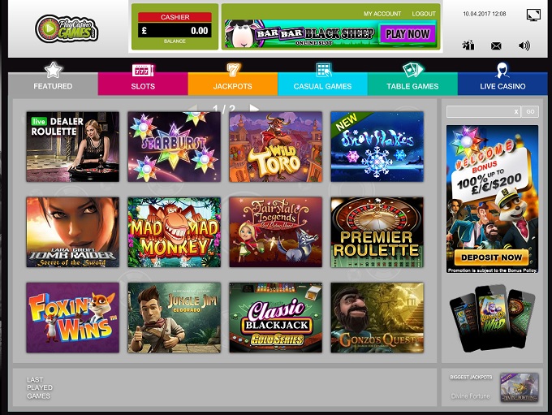Open the Live Casino tab
Viewport: 552px width, 415px height.
point(502,80)
